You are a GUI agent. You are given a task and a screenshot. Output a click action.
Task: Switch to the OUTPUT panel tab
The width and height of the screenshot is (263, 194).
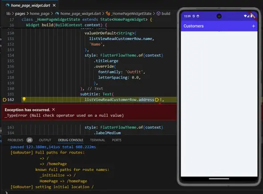coord(45,140)
